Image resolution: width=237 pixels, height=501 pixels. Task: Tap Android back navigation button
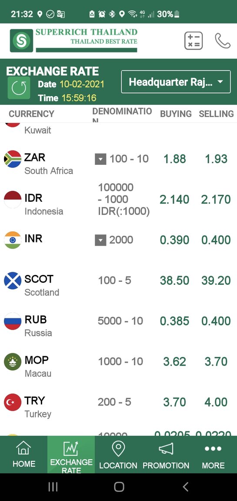(x=186, y=487)
